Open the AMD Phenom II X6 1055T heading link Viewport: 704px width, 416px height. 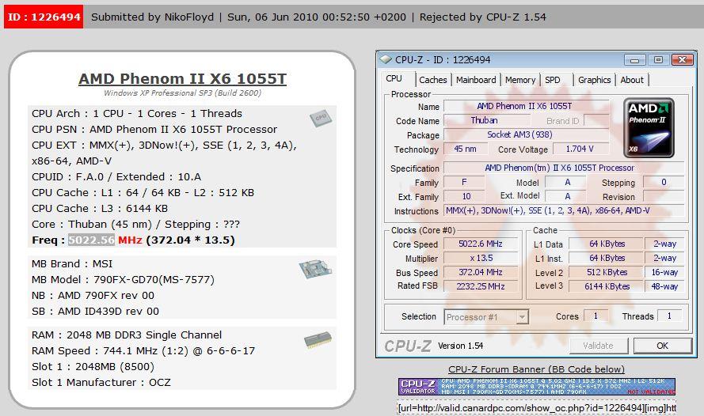pos(182,78)
